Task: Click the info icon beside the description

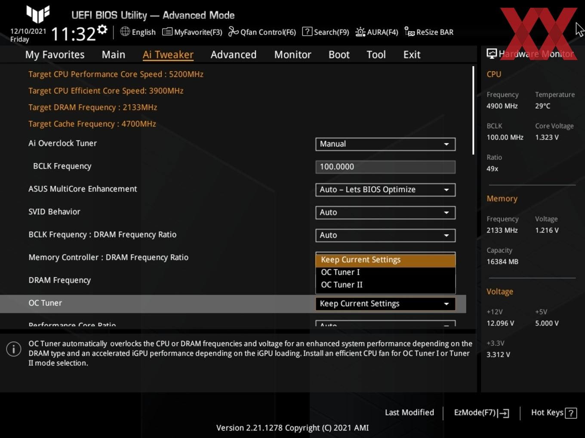Action: [14, 349]
